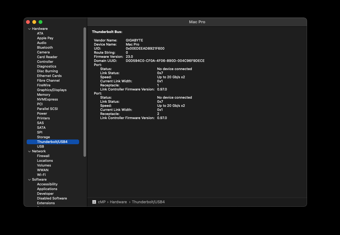Open WWAN entry
340x235 pixels.
point(43,170)
